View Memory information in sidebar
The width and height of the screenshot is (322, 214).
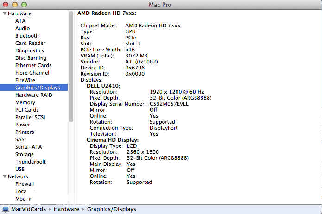click(25, 102)
